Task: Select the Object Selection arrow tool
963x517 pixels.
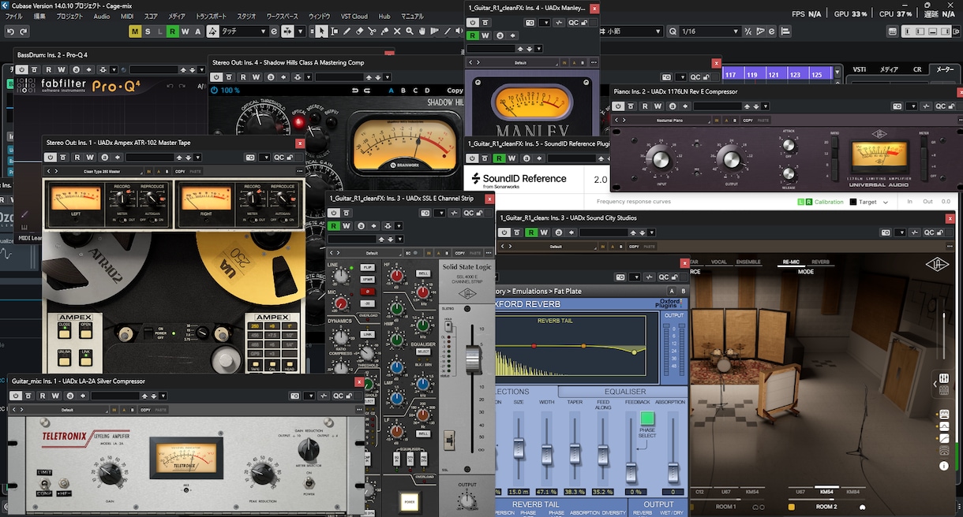Action: (x=322, y=32)
